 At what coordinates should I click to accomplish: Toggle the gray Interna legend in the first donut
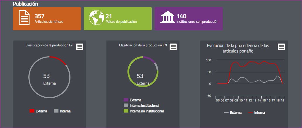[62, 111]
